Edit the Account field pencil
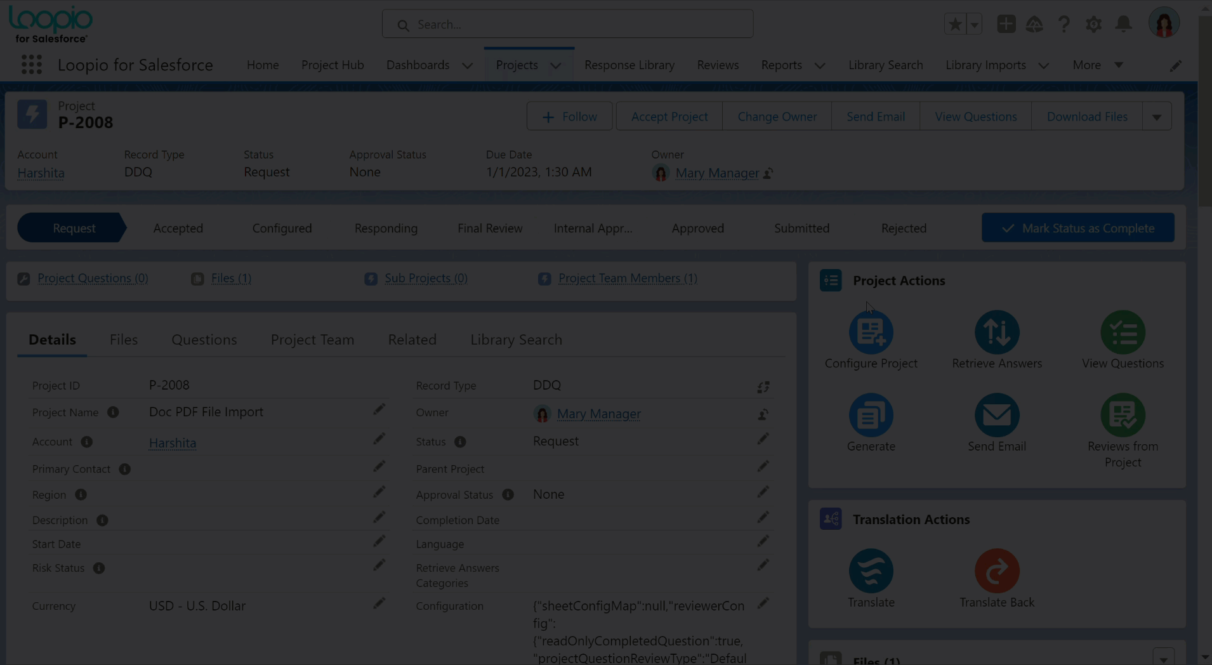Screen dimensions: 1212x665 click(x=379, y=439)
